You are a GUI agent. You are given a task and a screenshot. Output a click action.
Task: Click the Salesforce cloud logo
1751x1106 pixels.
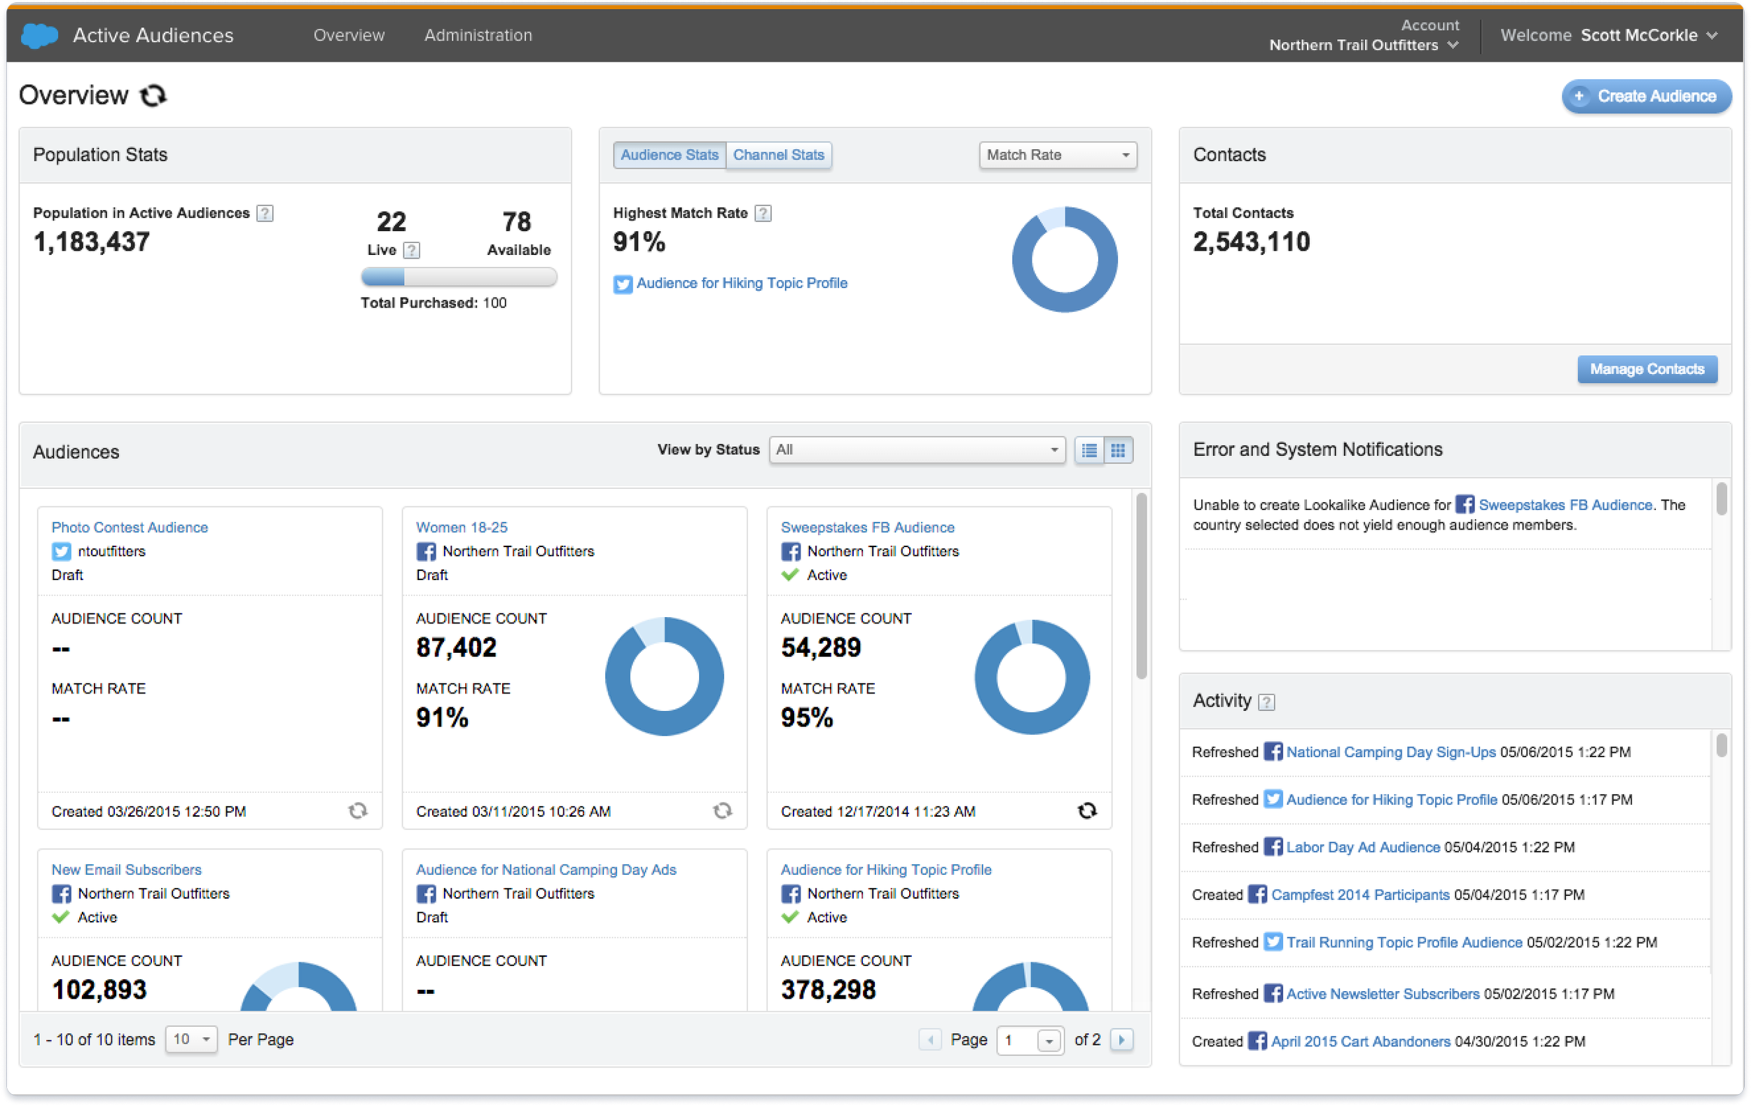(x=39, y=35)
